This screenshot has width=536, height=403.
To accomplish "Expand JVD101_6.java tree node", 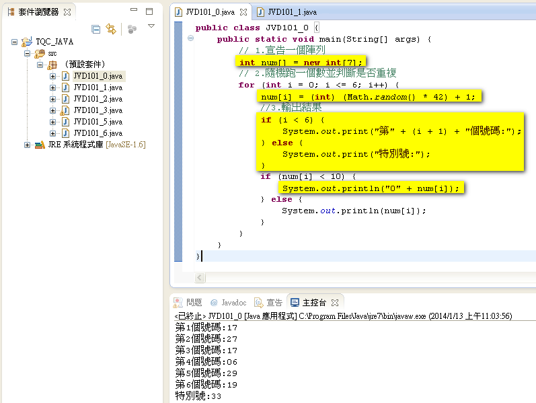I will point(52,133).
